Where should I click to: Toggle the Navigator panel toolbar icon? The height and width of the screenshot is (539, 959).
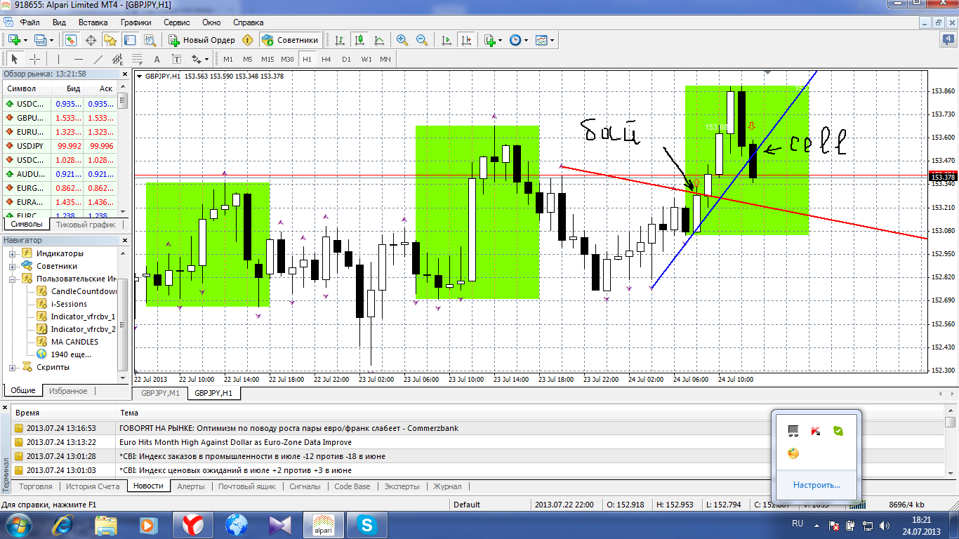click(x=110, y=40)
